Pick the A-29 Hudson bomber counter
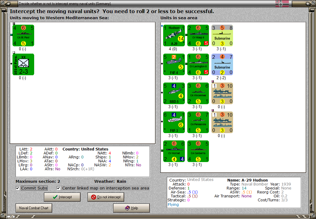Screen dimensions: 316x219 (x=174, y=35)
